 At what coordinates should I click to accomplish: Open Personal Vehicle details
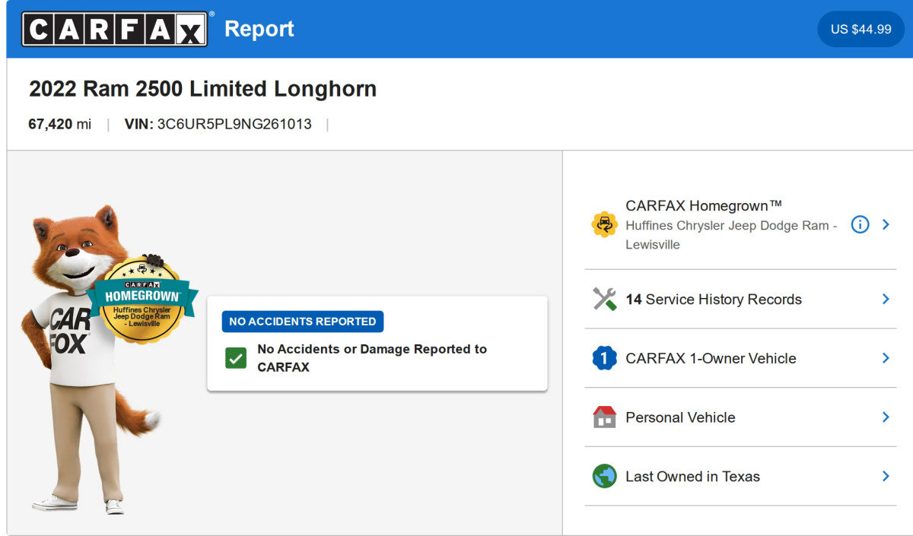click(x=680, y=417)
